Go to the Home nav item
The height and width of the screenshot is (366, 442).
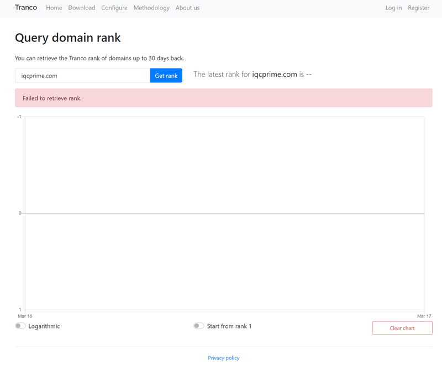[54, 8]
